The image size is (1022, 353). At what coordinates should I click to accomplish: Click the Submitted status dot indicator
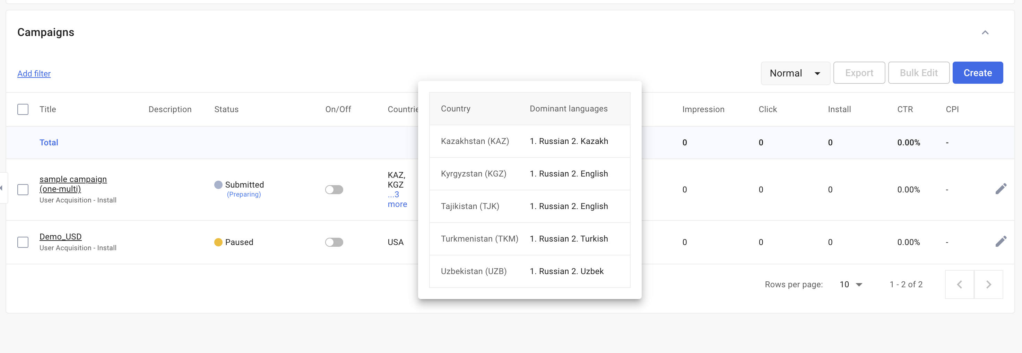click(x=218, y=184)
